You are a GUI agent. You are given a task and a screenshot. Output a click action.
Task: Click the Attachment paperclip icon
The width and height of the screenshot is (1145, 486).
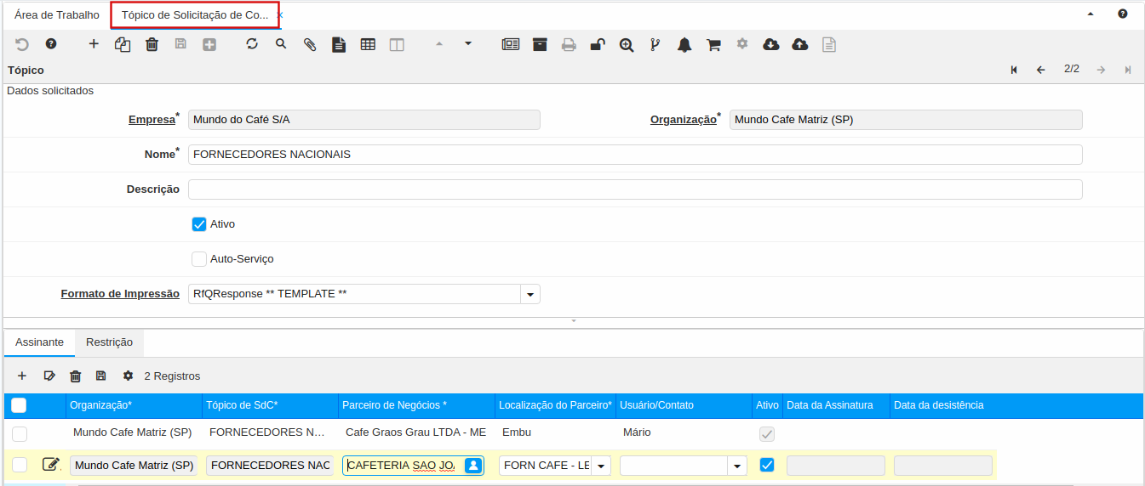point(310,44)
